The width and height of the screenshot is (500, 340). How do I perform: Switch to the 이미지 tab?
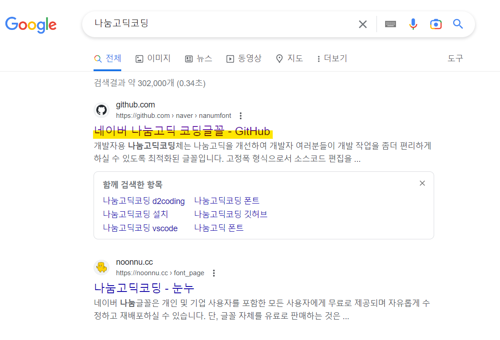153,58
